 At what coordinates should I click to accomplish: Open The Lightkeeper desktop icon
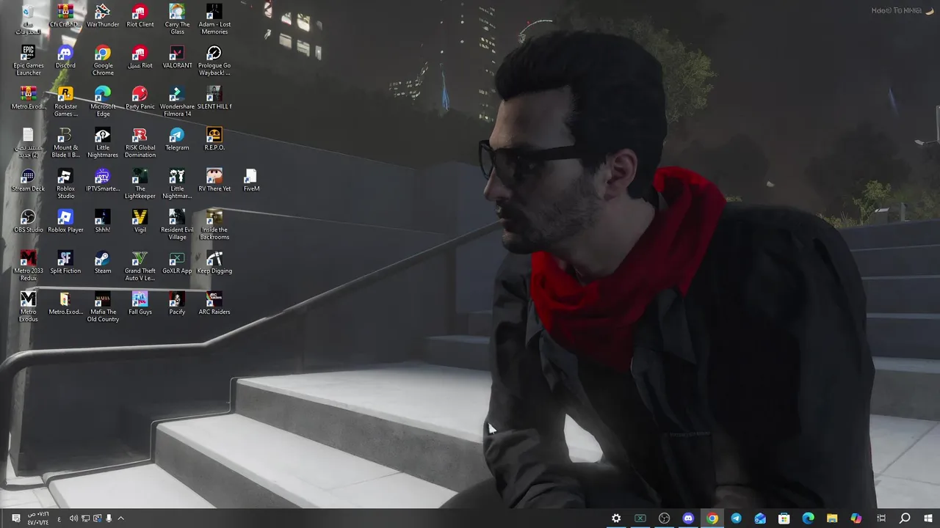140,184
